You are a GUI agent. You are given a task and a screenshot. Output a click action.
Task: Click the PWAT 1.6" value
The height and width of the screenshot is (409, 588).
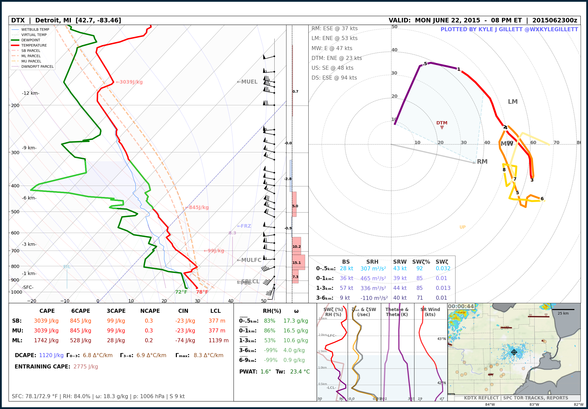tap(266, 371)
